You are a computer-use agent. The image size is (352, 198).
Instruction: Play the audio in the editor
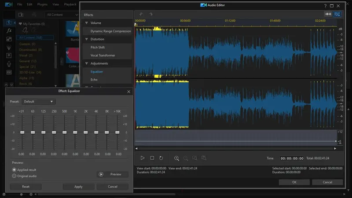pos(143,158)
